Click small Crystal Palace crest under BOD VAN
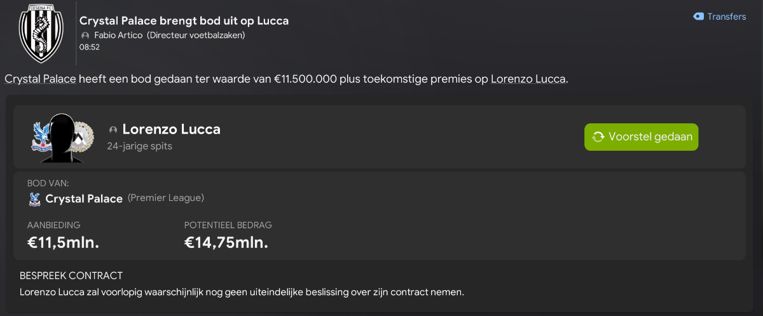The width and height of the screenshot is (763, 316). (x=35, y=199)
